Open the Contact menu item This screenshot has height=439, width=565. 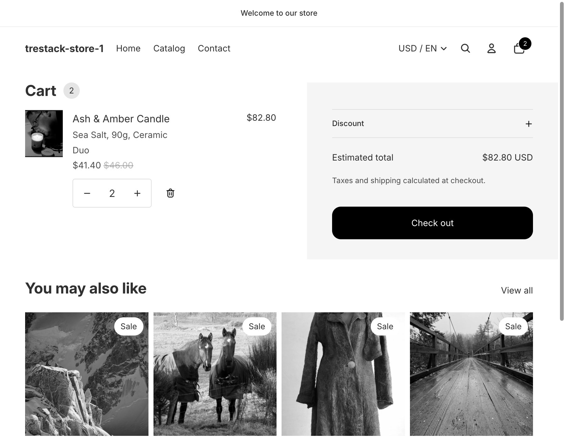(x=214, y=48)
